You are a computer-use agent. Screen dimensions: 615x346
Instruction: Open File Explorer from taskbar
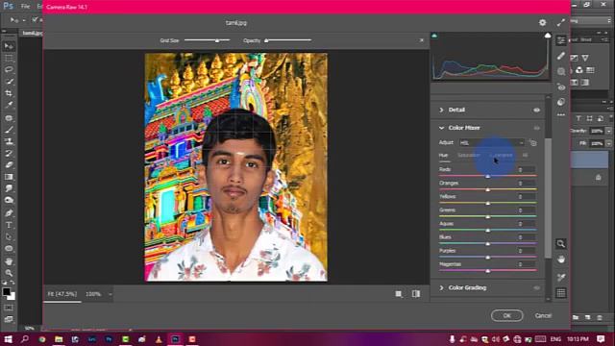pyautogui.click(x=59, y=339)
